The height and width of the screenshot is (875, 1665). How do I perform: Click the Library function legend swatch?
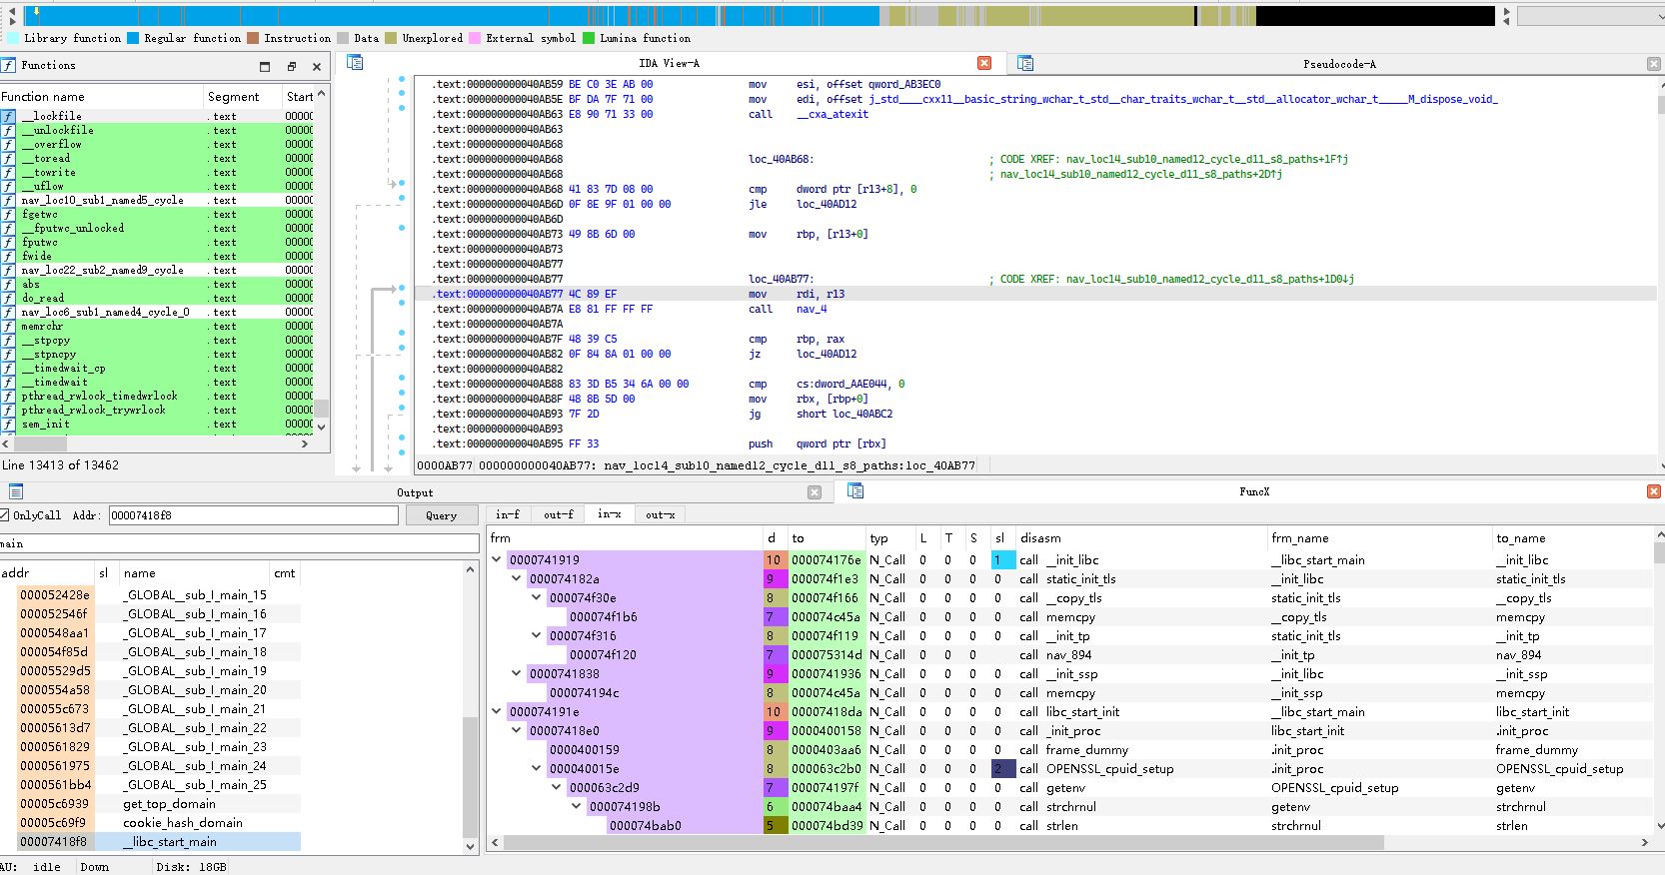point(13,38)
